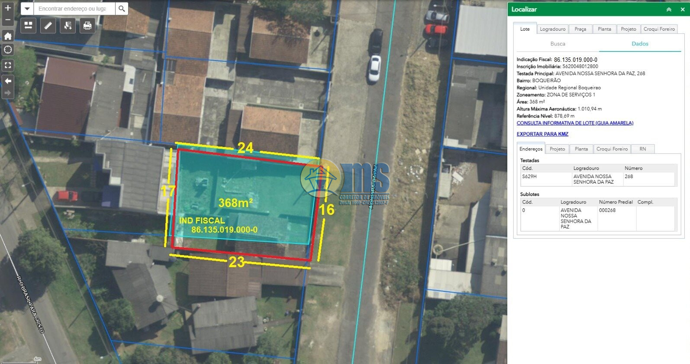Viewport: 690px width, 364px height.
Task: Enter full screen map view
Action: coord(8,65)
